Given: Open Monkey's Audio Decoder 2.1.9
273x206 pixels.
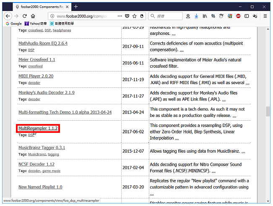Looking at the screenshot, I should click(x=47, y=92).
